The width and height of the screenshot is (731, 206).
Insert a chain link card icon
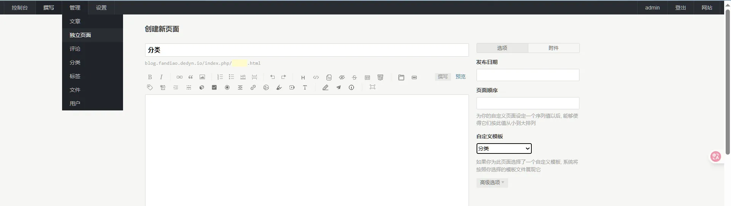click(x=253, y=87)
